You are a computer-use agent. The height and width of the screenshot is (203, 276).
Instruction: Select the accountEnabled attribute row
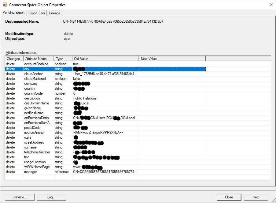(105, 64)
